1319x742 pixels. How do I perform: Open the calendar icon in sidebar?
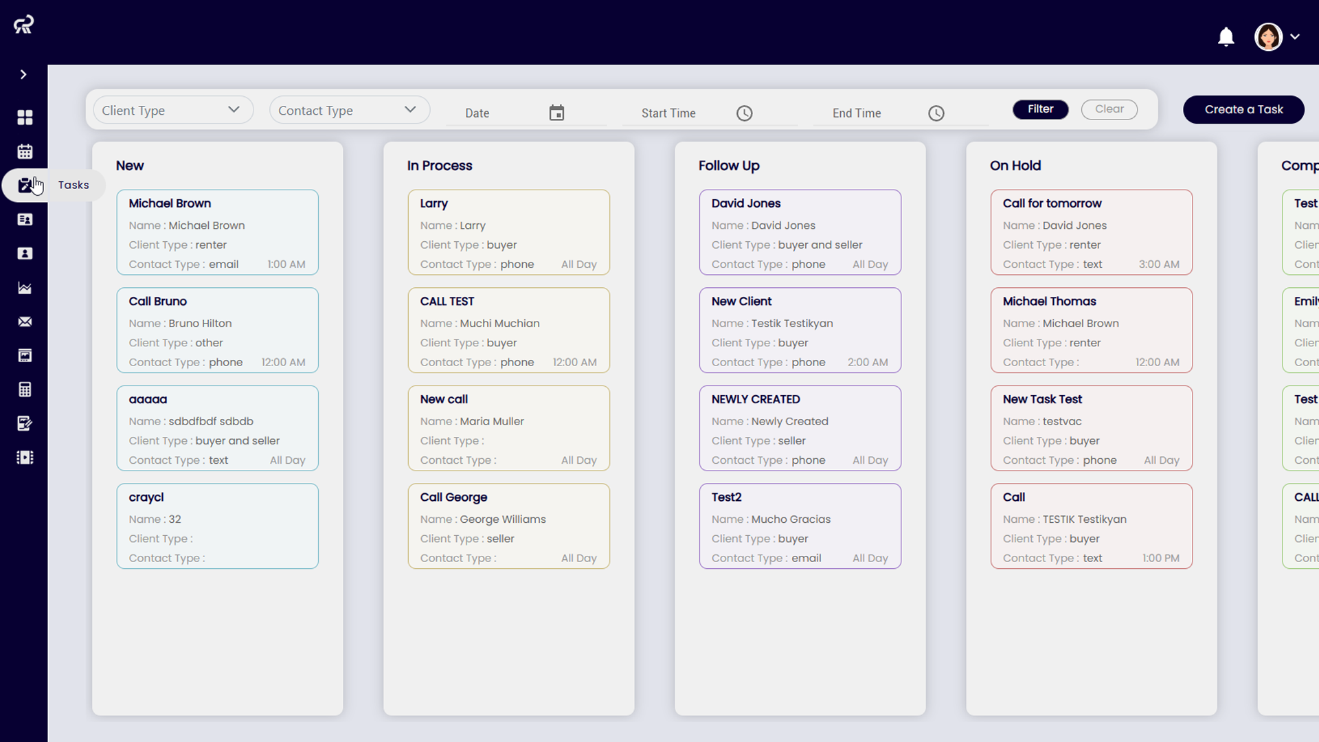click(x=25, y=151)
